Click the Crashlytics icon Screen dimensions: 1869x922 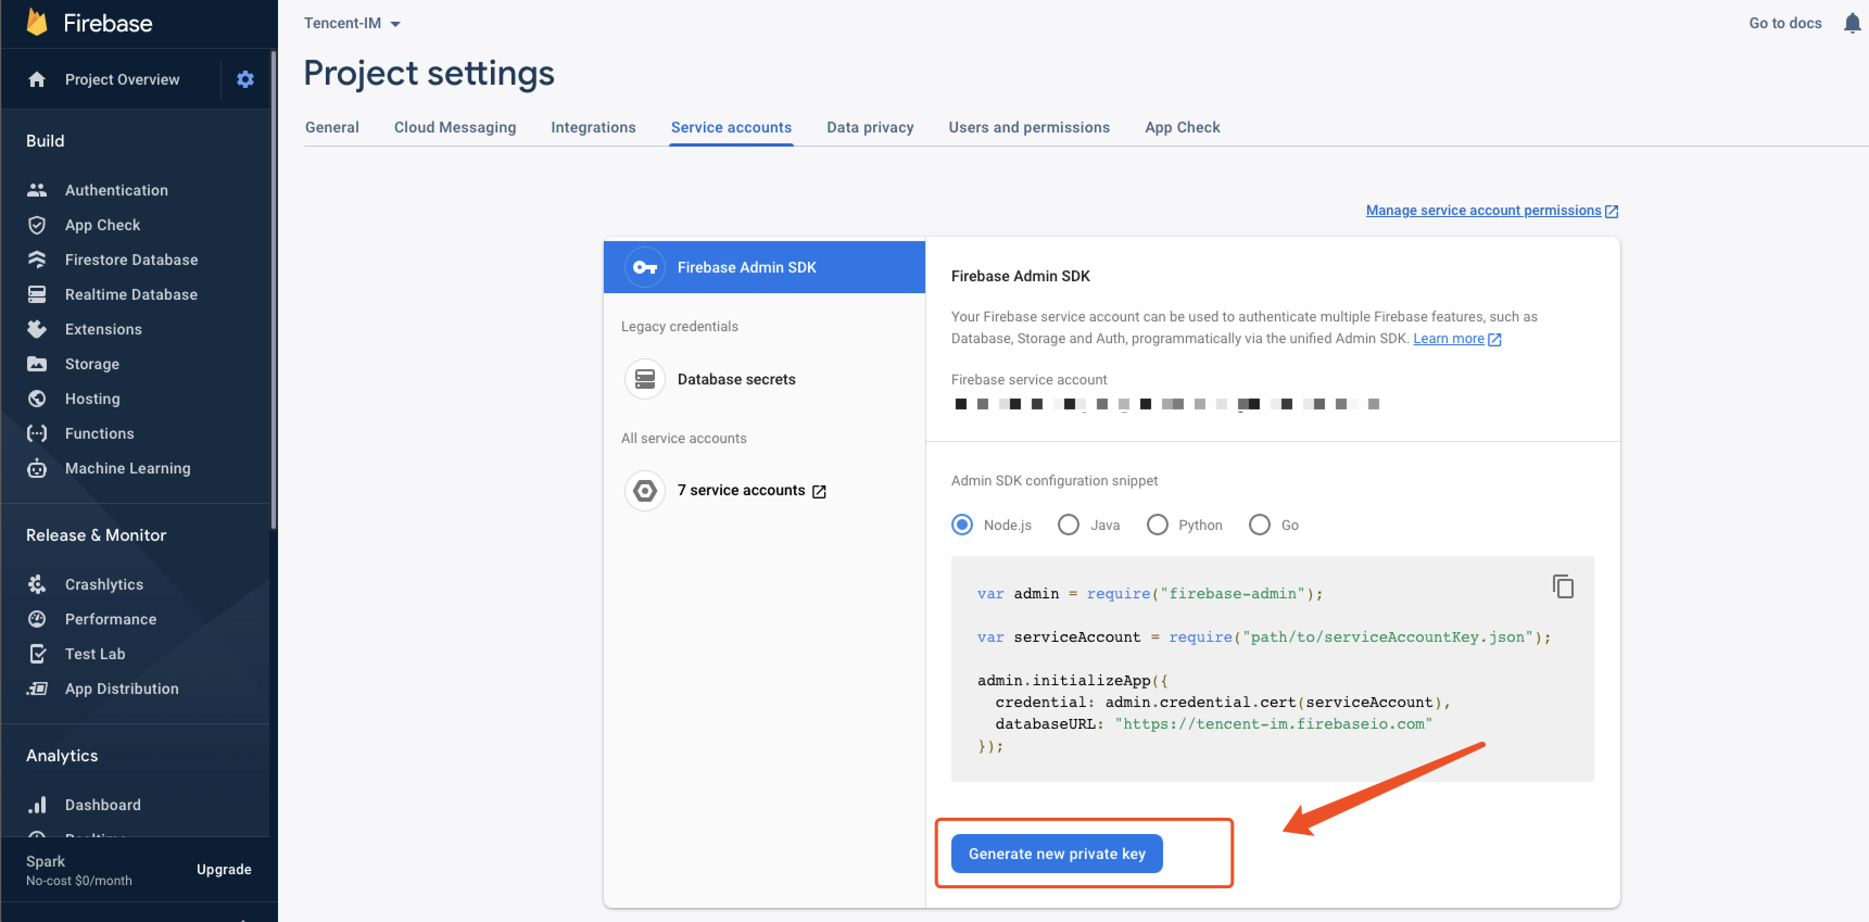37,585
